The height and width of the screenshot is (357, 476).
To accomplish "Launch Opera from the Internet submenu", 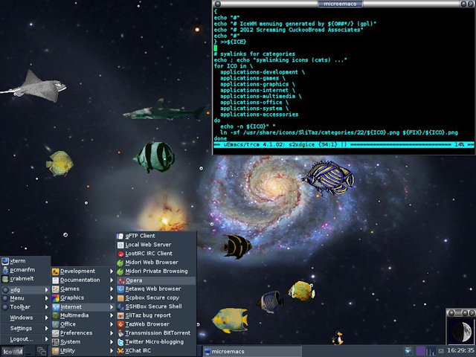I will click(156, 280).
